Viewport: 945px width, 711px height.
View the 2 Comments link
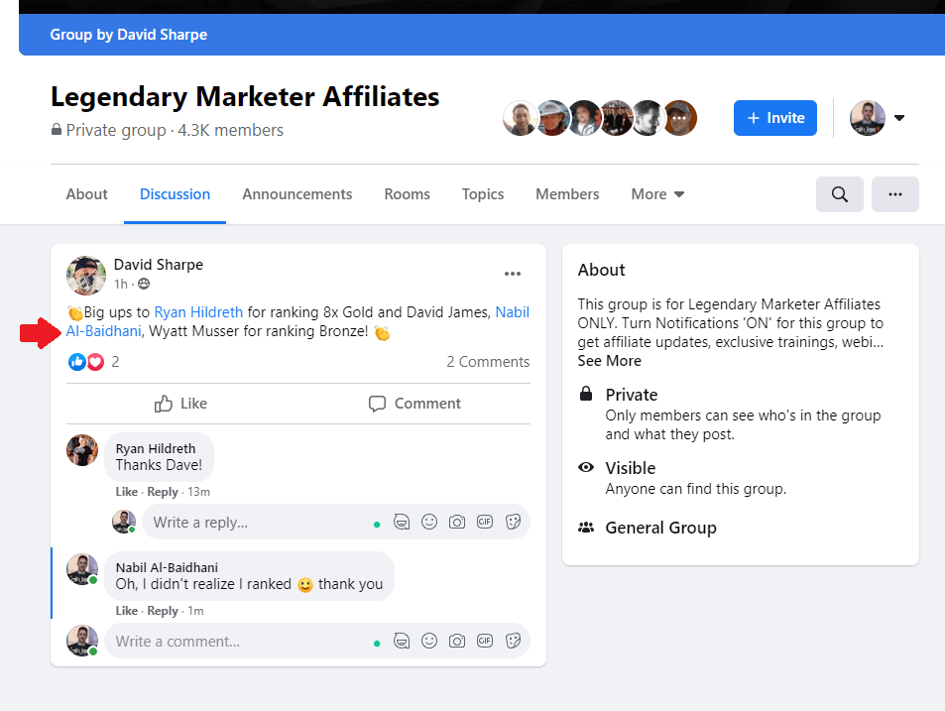pyautogui.click(x=488, y=362)
